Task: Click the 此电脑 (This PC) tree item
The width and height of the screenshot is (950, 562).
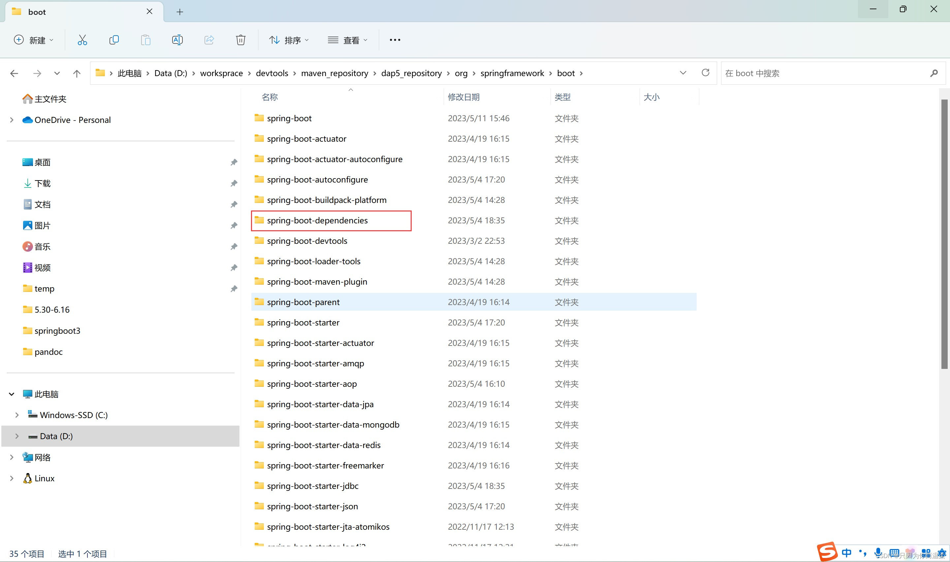Action: pyautogui.click(x=47, y=393)
